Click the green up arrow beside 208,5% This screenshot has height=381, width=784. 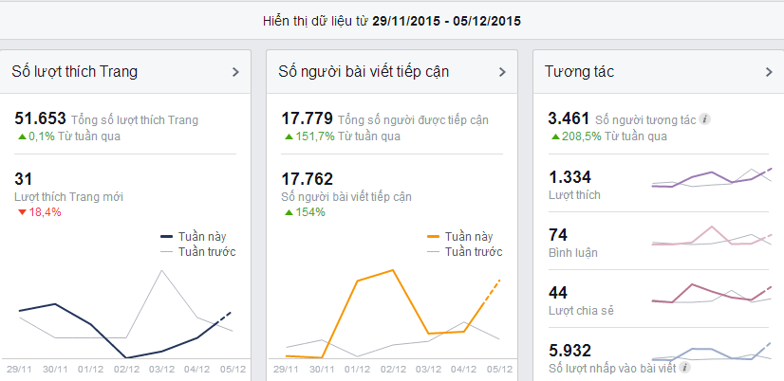[555, 136]
